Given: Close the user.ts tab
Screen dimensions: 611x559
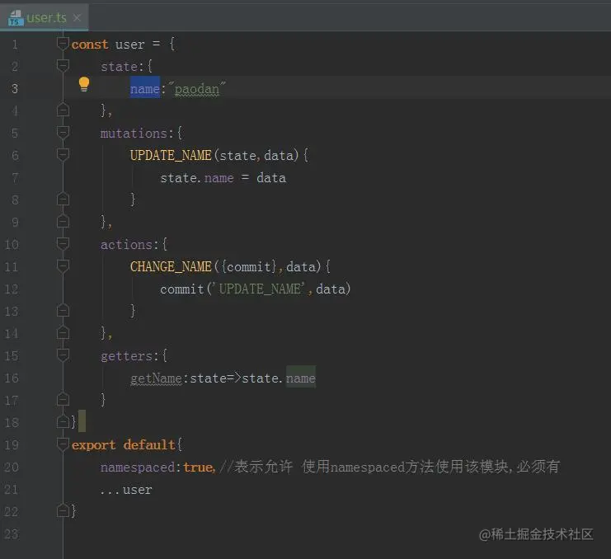Looking at the screenshot, I should pyautogui.click(x=77, y=17).
